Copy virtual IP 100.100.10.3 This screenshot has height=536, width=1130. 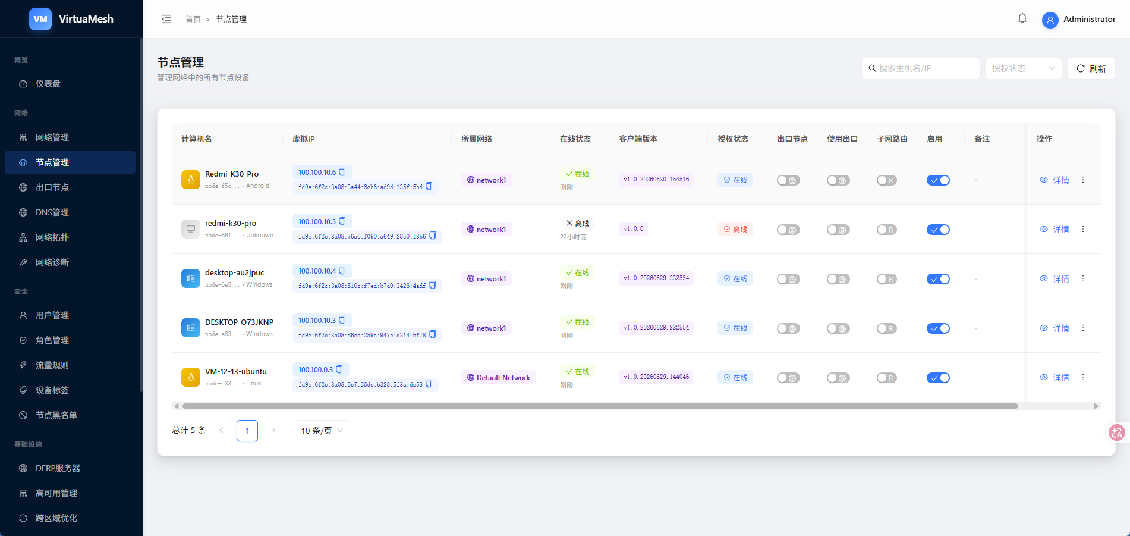(342, 320)
